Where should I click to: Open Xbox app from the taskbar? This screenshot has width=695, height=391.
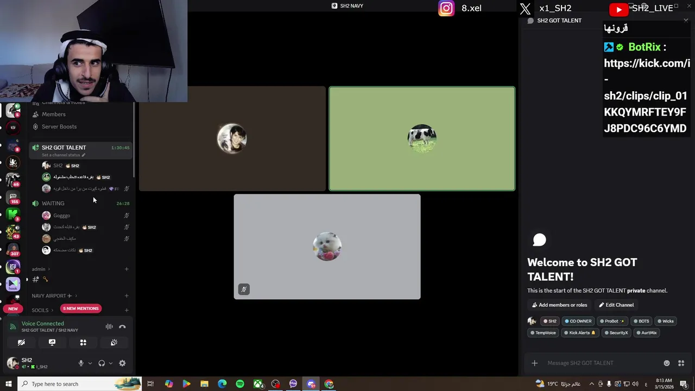[258, 384]
